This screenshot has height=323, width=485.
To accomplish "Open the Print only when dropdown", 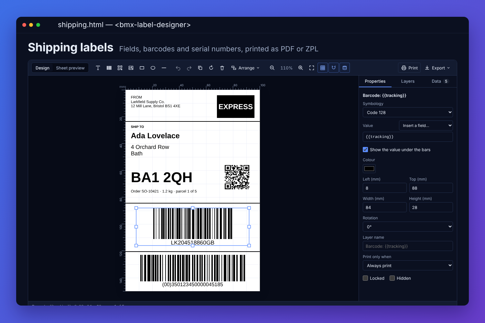I will point(408,266).
